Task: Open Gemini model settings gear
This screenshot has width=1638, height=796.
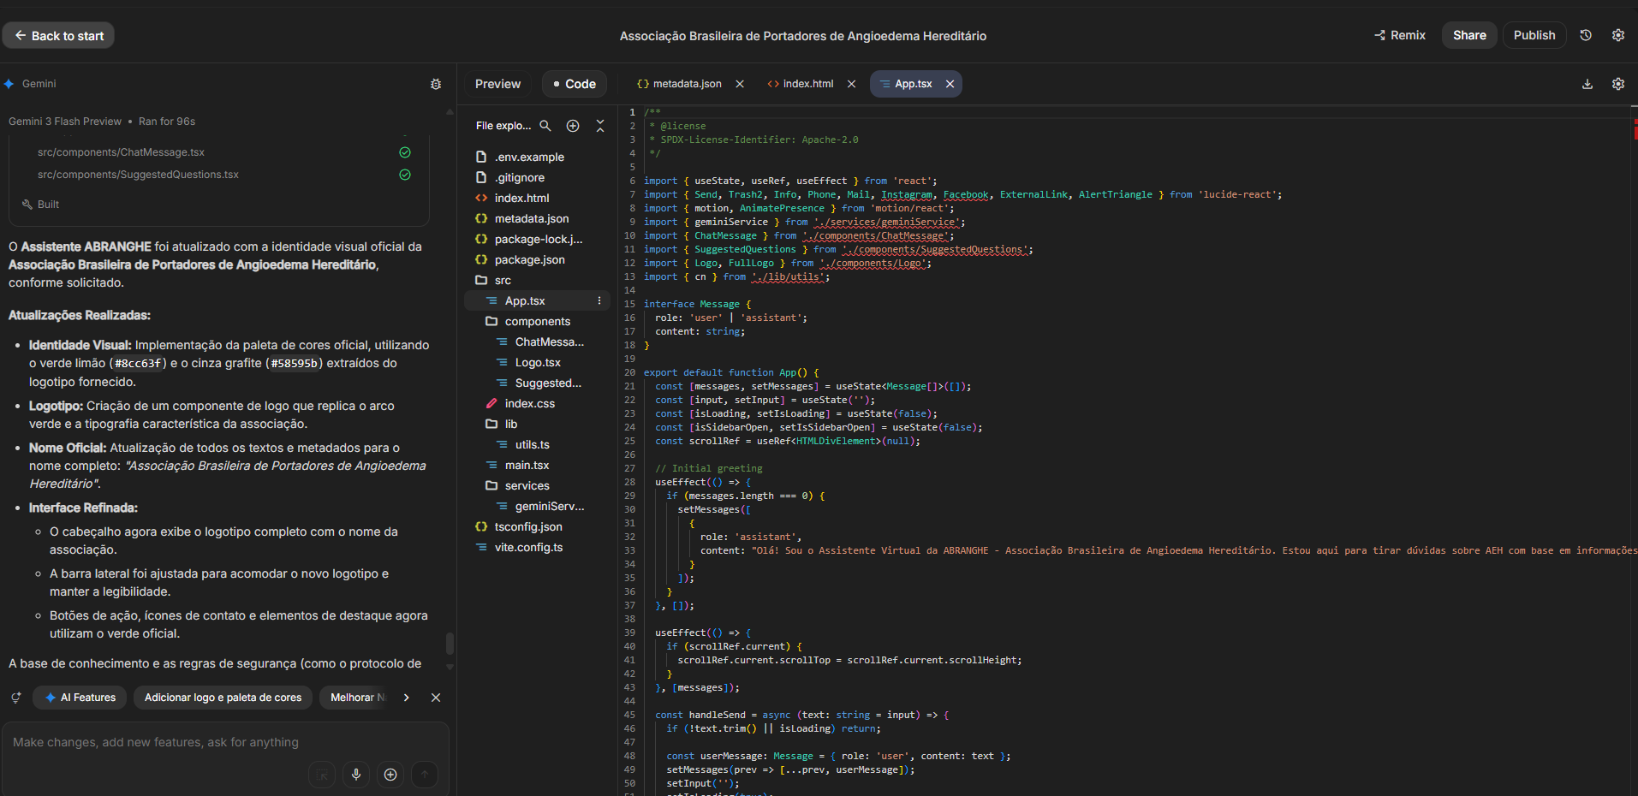Action: tap(436, 84)
